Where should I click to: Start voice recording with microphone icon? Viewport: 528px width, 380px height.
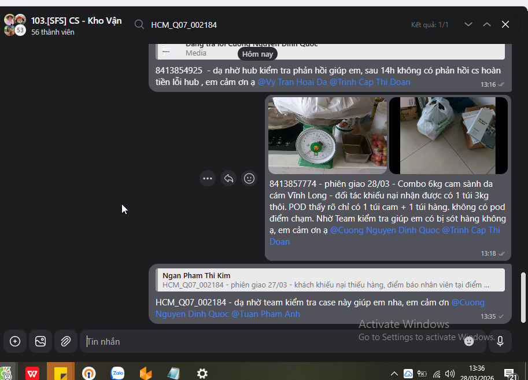click(x=500, y=341)
